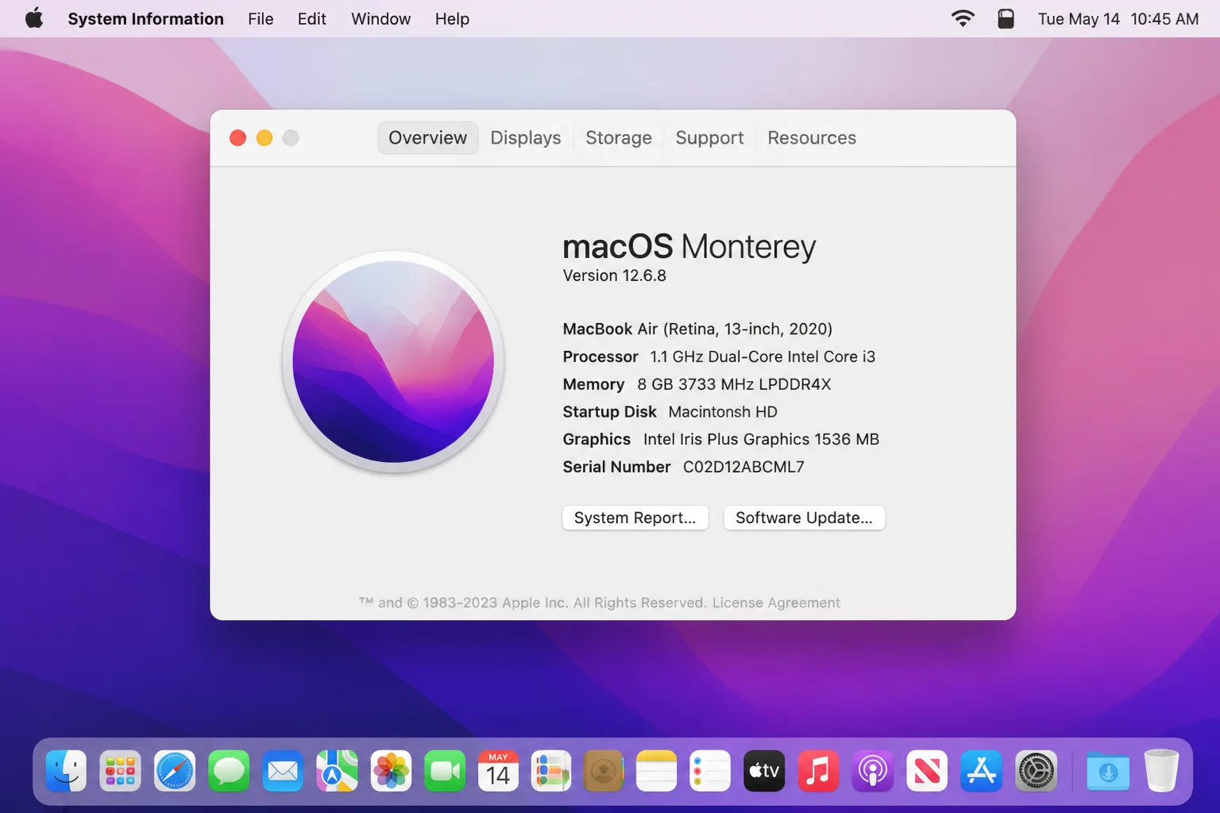Click the System Report... button
Image resolution: width=1220 pixels, height=813 pixels.
635,518
